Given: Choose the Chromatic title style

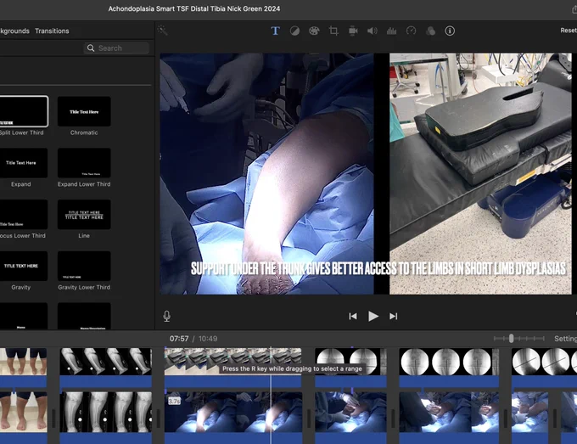Looking at the screenshot, I should point(84,111).
